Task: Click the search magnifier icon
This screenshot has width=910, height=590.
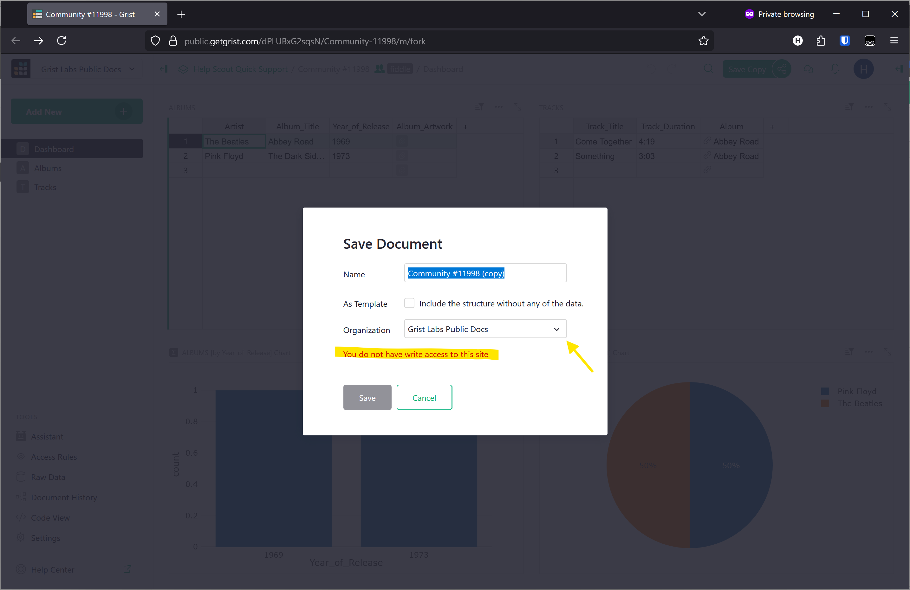Action: point(708,69)
